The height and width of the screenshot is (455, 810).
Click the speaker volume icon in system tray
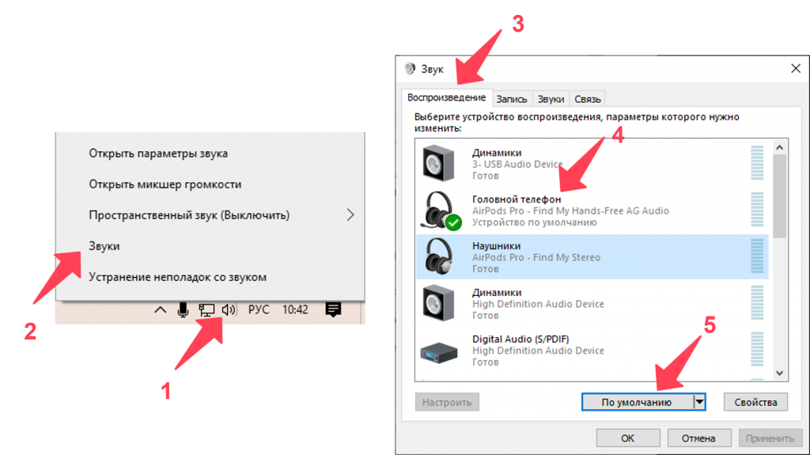pos(229,310)
